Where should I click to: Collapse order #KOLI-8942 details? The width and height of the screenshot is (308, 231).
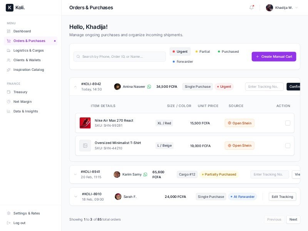pyautogui.click(x=75, y=87)
